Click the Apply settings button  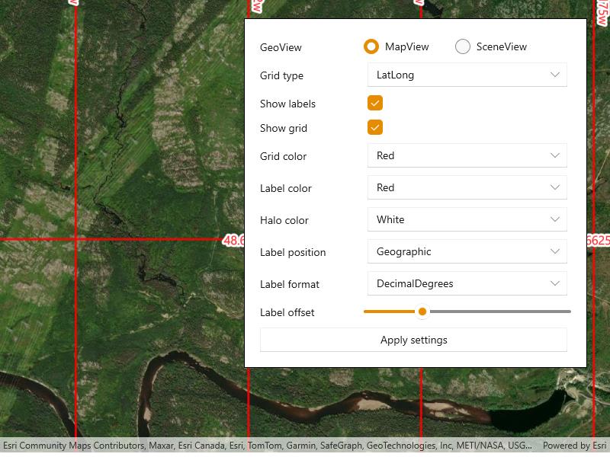pos(413,340)
